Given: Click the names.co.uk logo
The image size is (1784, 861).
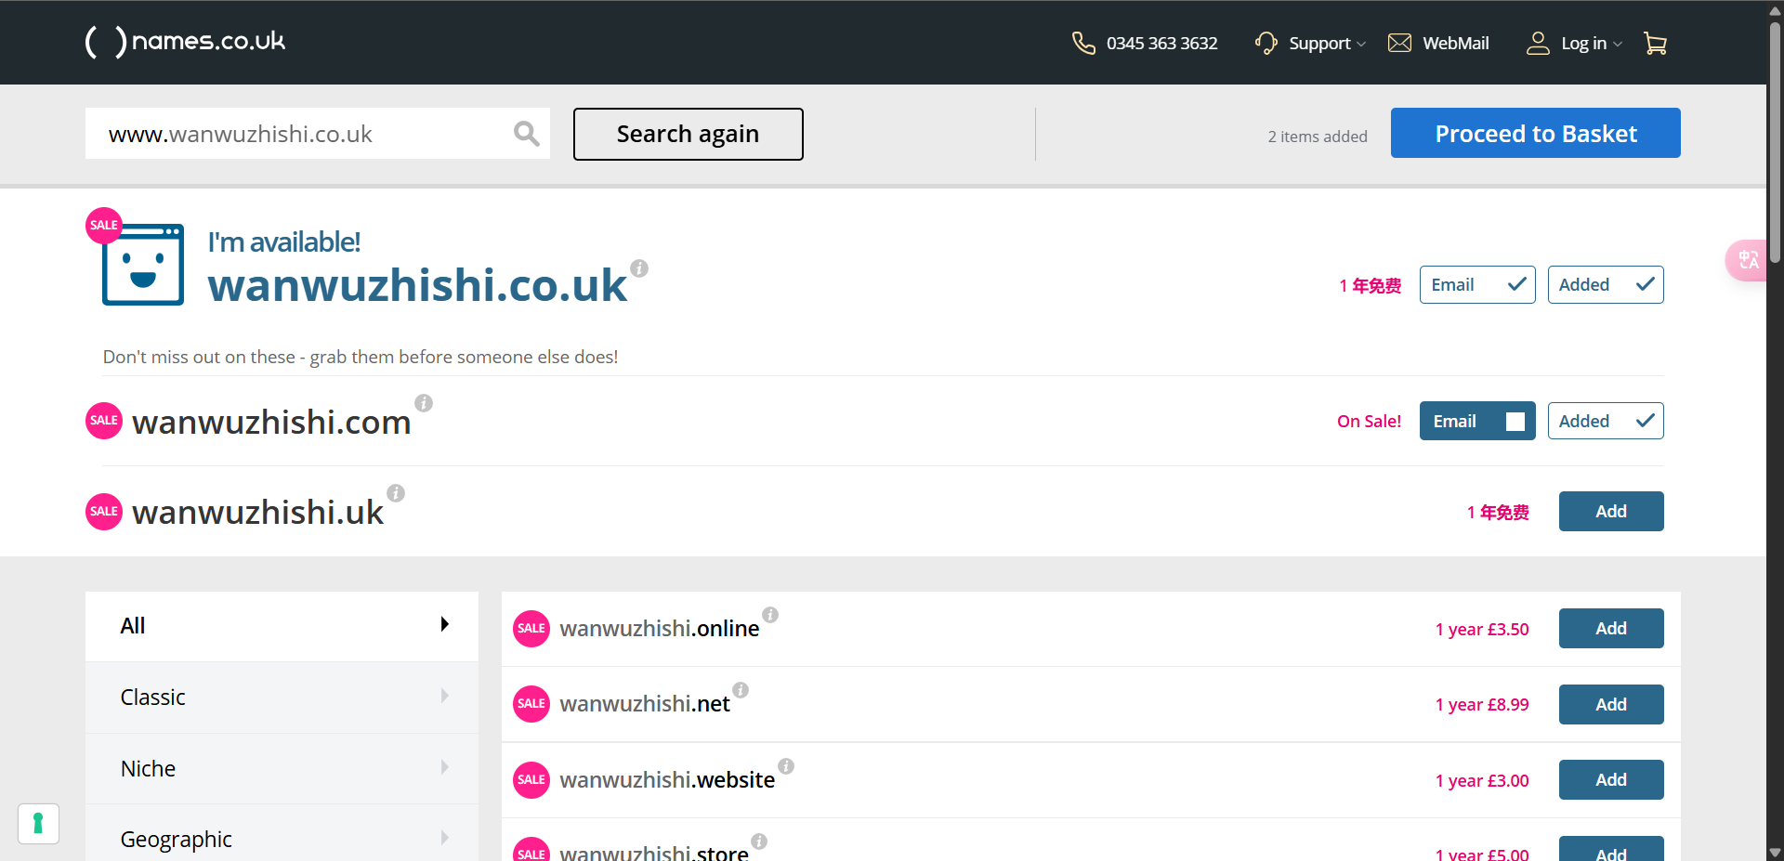Looking at the screenshot, I should click(x=186, y=42).
